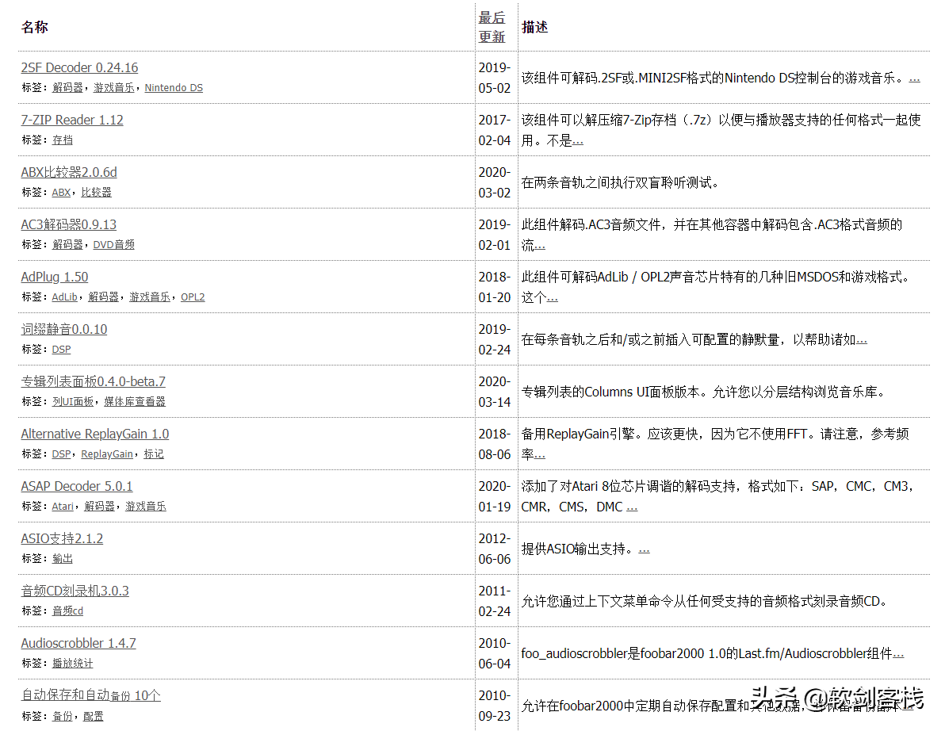Select the 解码器 tag under AC3解码器
The height and width of the screenshot is (731, 945).
tap(67, 245)
